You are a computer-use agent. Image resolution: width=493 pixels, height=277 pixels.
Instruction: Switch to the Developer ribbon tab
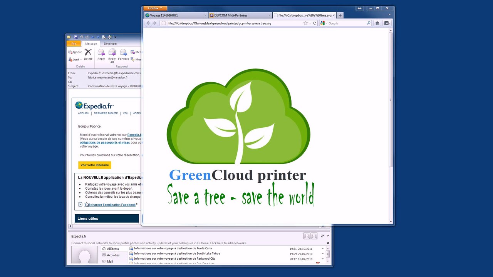coord(111,43)
